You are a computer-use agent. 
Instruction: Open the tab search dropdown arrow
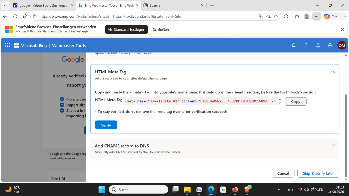(x=5, y=5)
